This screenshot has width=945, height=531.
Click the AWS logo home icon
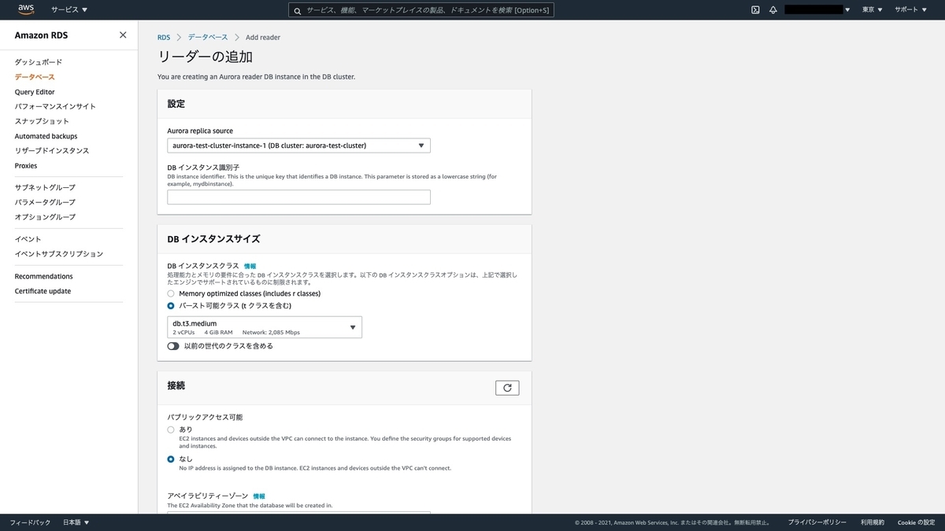click(x=26, y=9)
